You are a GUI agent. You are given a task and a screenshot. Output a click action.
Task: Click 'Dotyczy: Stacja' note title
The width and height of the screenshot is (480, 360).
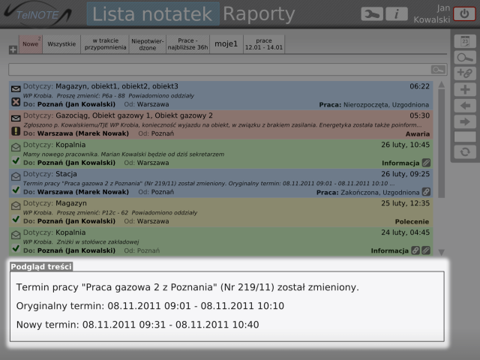coord(50,174)
